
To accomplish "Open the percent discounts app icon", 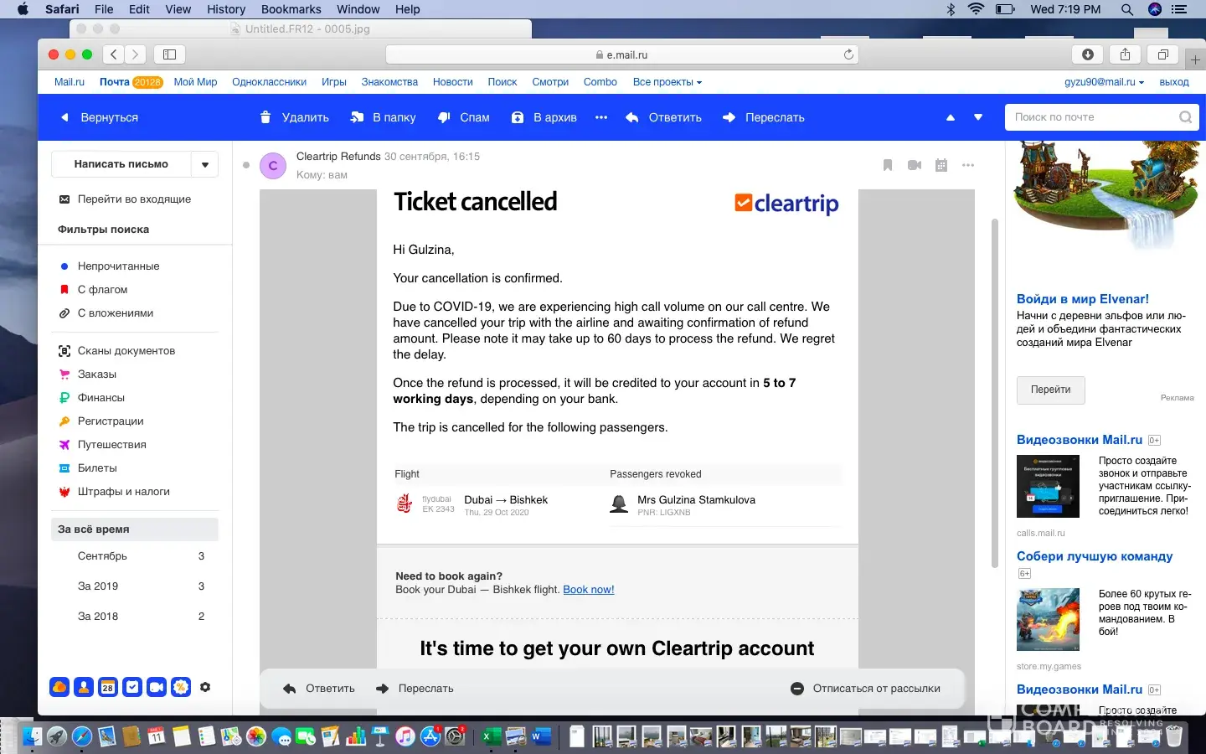I will pos(181,687).
